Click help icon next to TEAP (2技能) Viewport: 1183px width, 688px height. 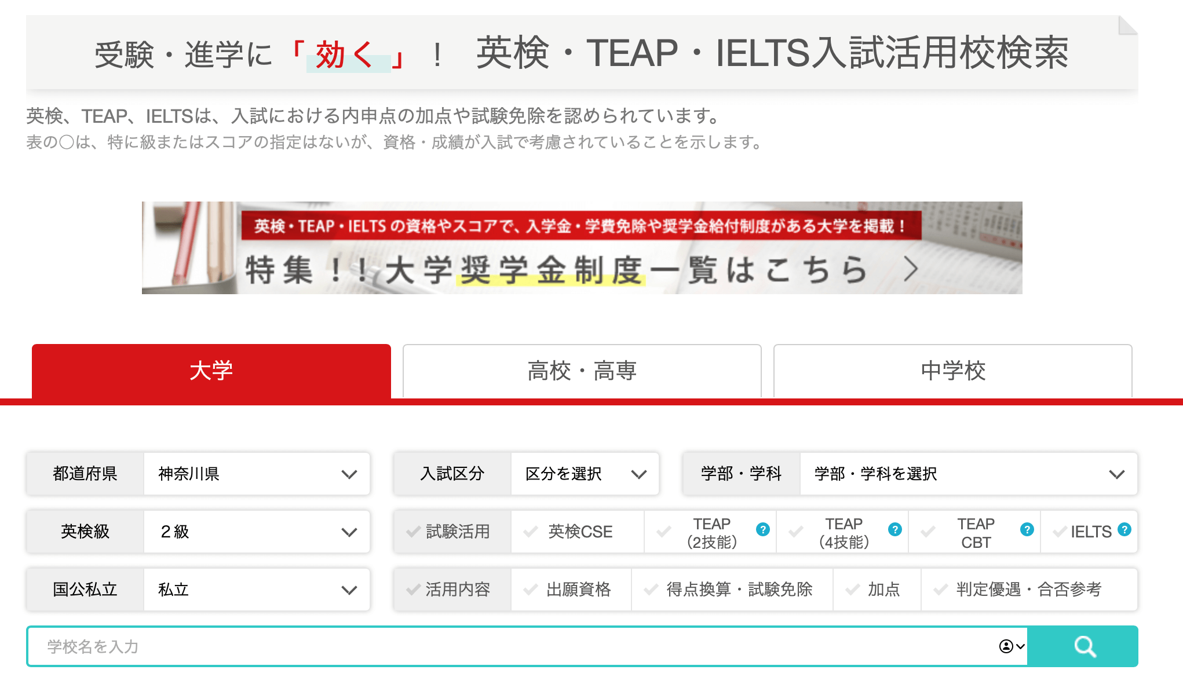763,529
